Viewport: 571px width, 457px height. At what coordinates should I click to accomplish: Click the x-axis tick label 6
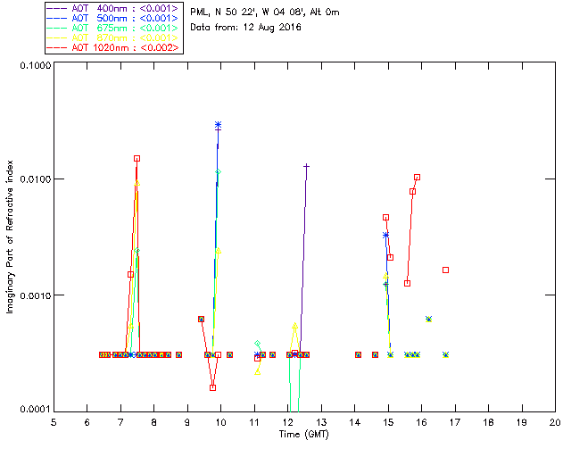click(x=87, y=422)
